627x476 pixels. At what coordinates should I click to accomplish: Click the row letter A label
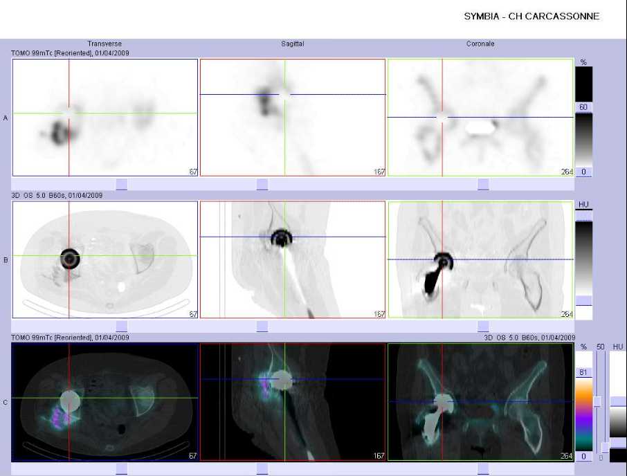6,118
